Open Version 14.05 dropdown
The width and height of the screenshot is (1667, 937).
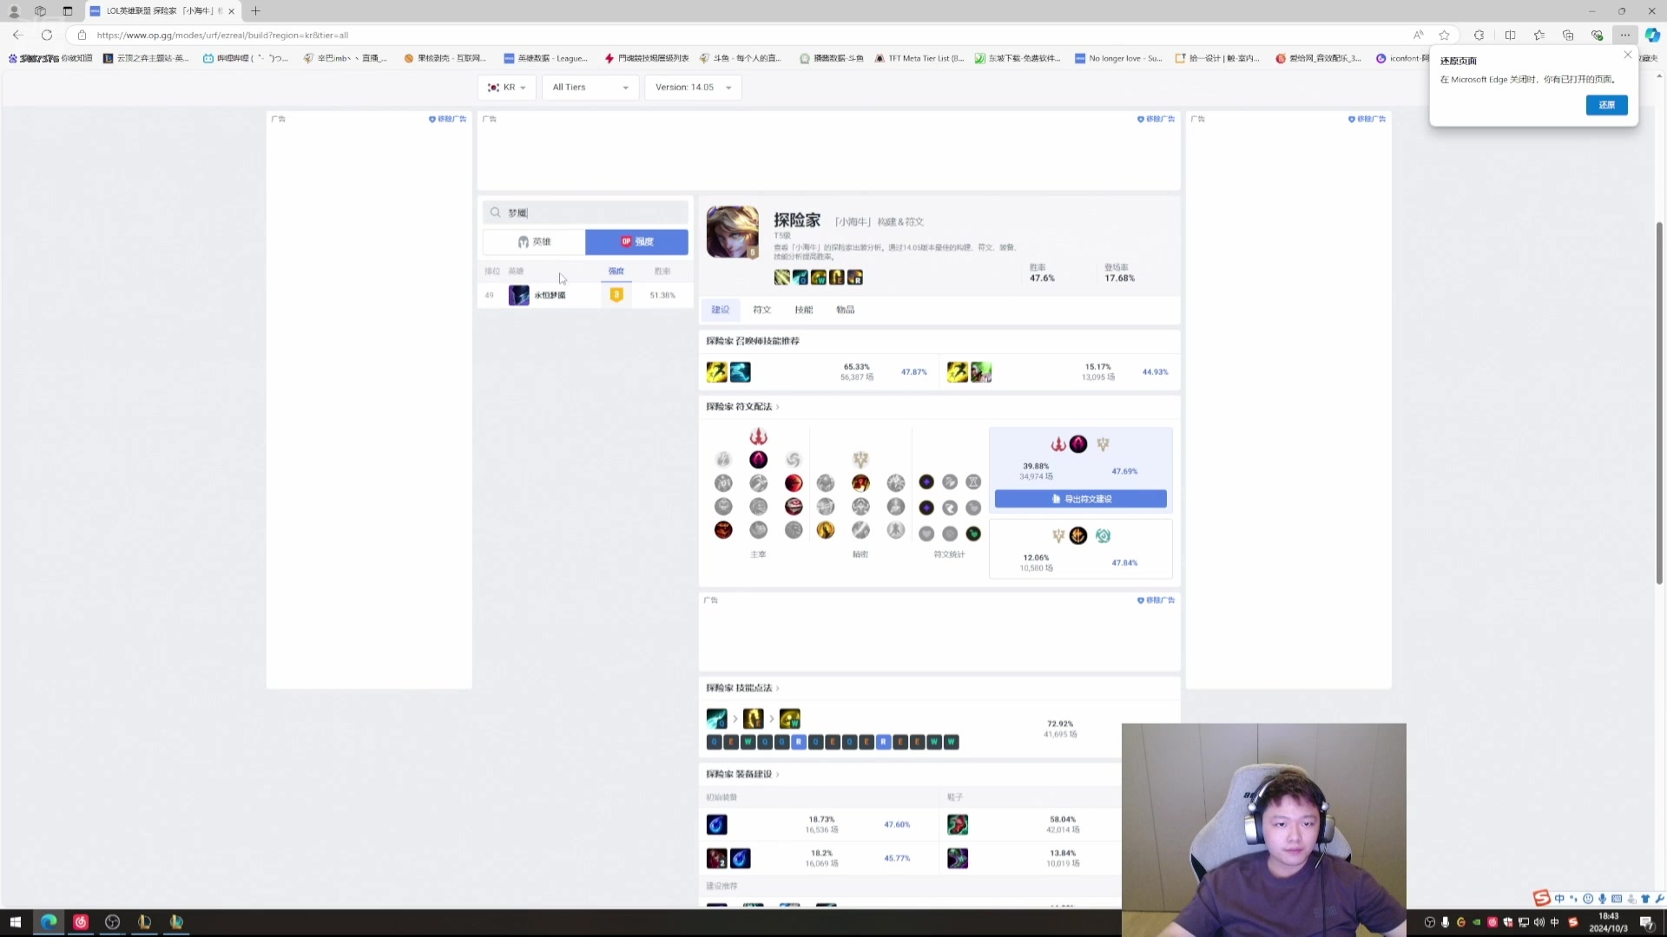click(x=693, y=88)
